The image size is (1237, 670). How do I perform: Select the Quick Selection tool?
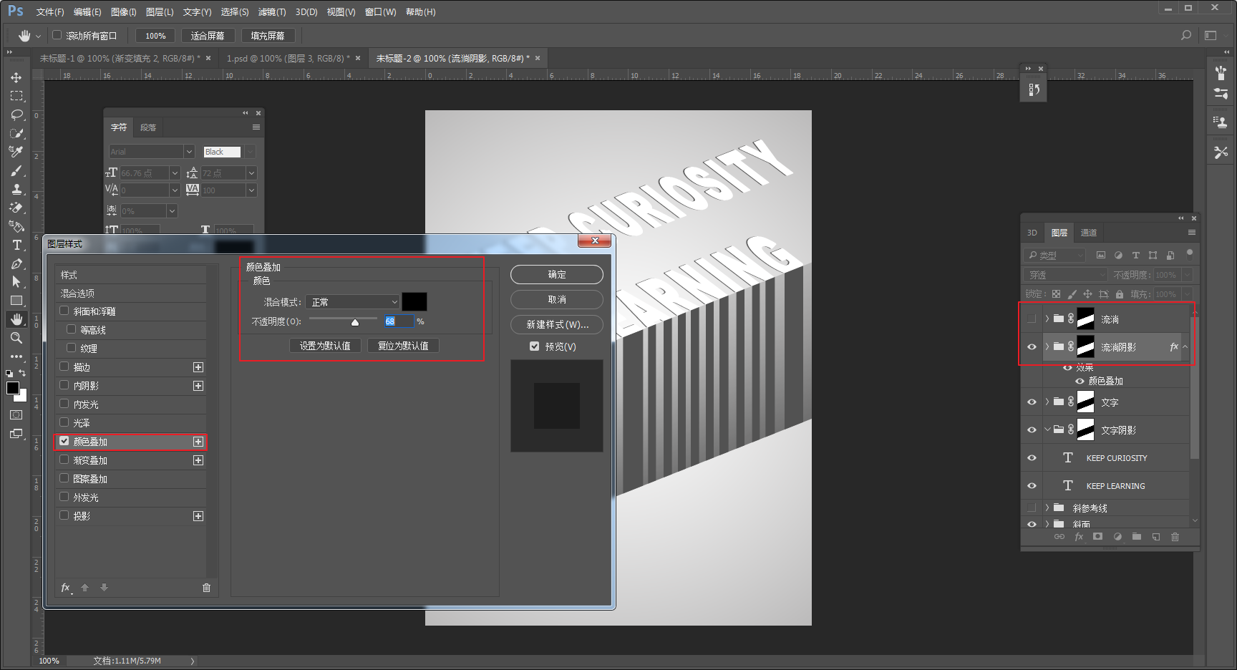coord(16,133)
